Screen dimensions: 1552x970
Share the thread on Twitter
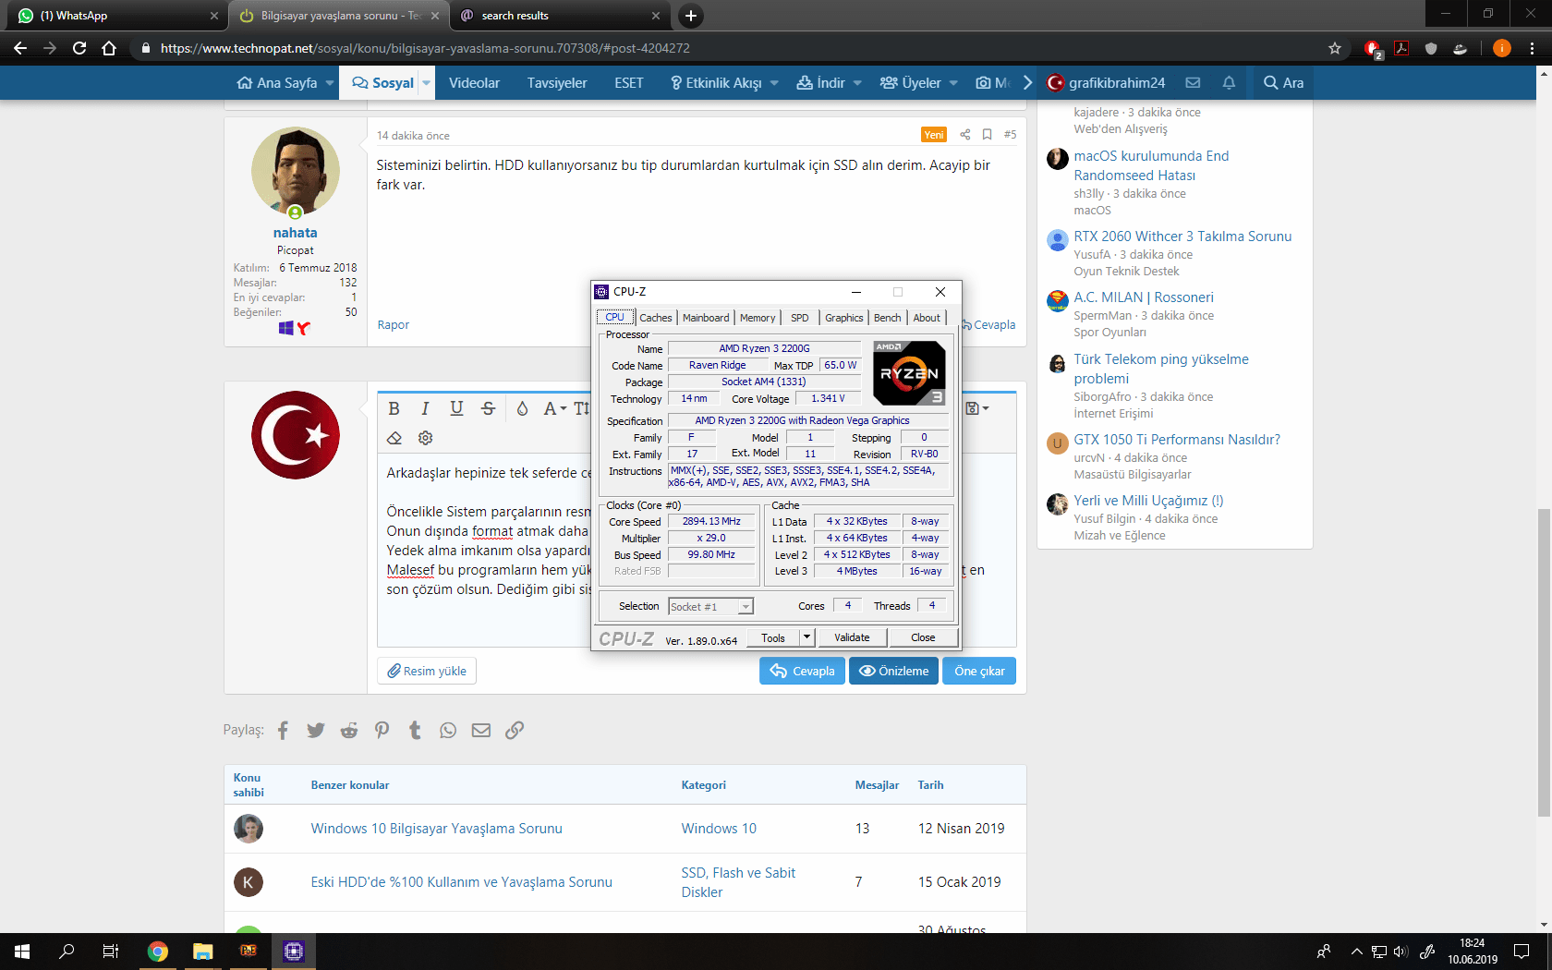316,731
